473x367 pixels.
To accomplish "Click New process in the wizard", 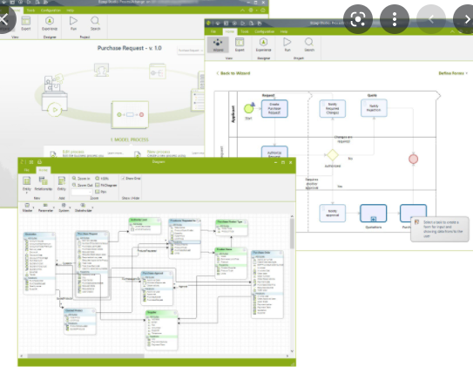I will coord(159,152).
